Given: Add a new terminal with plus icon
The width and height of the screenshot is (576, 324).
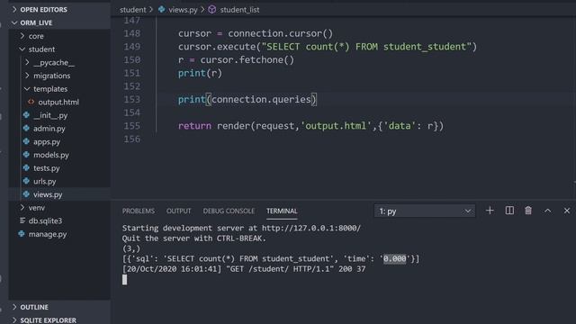Looking at the screenshot, I should pos(490,211).
